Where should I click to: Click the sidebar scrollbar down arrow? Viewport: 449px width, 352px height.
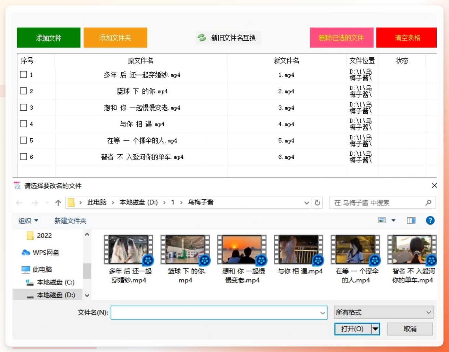[x=87, y=295]
